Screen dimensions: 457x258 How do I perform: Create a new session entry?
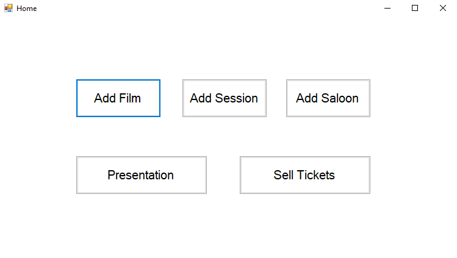tap(224, 98)
